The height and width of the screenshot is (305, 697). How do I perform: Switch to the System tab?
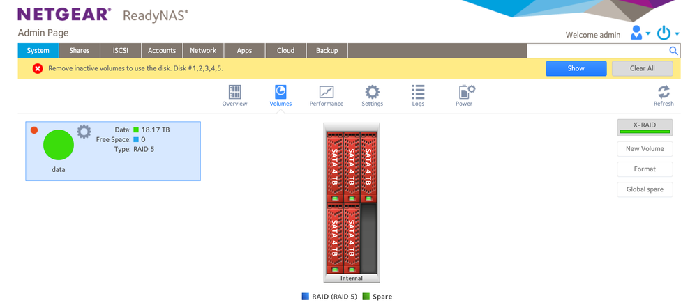point(38,51)
